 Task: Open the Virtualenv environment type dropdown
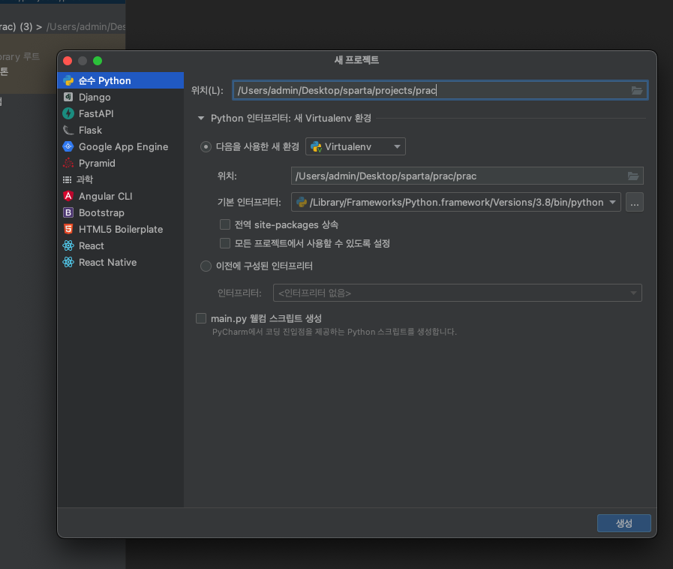pos(356,146)
